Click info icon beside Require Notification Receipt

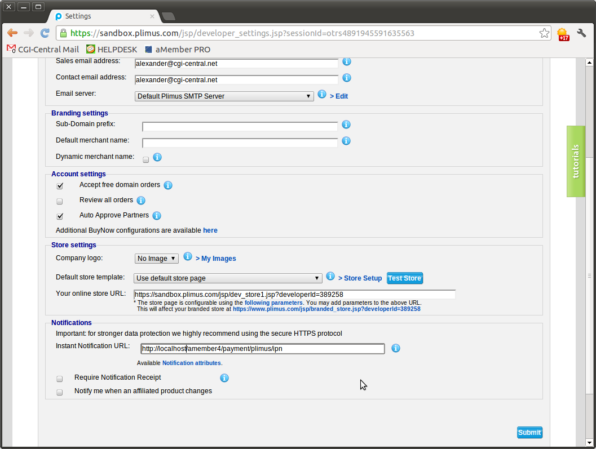pyautogui.click(x=224, y=378)
